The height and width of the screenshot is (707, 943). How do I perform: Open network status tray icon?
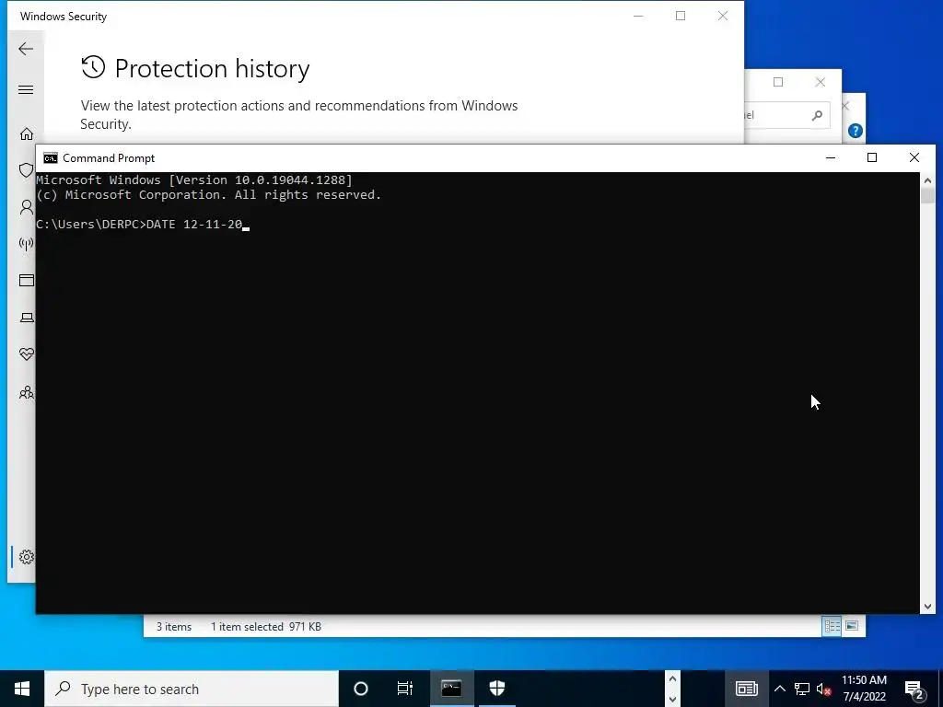point(802,689)
